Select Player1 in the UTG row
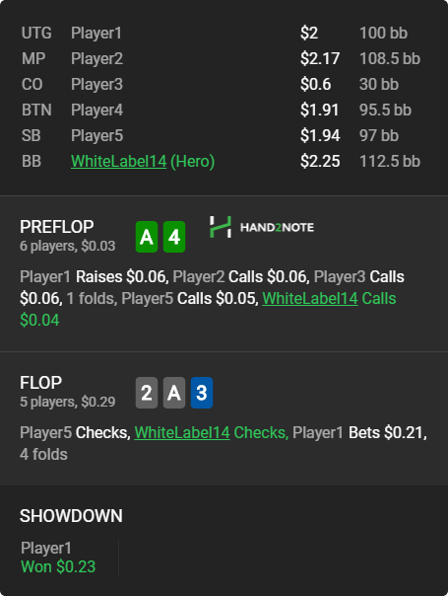The height and width of the screenshot is (596, 448). [x=96, y=34]
